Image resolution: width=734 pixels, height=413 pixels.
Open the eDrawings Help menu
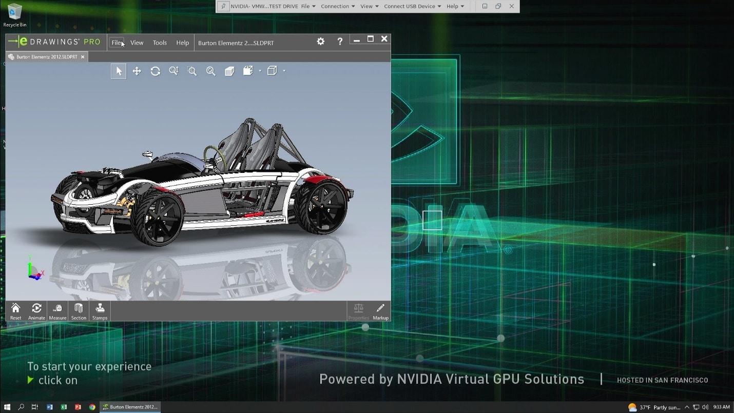point(183,43)
